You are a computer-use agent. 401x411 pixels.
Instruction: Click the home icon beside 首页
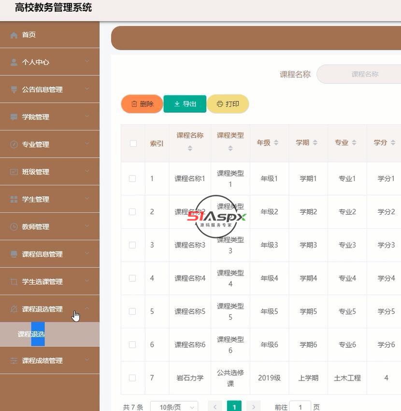(14, 35)
